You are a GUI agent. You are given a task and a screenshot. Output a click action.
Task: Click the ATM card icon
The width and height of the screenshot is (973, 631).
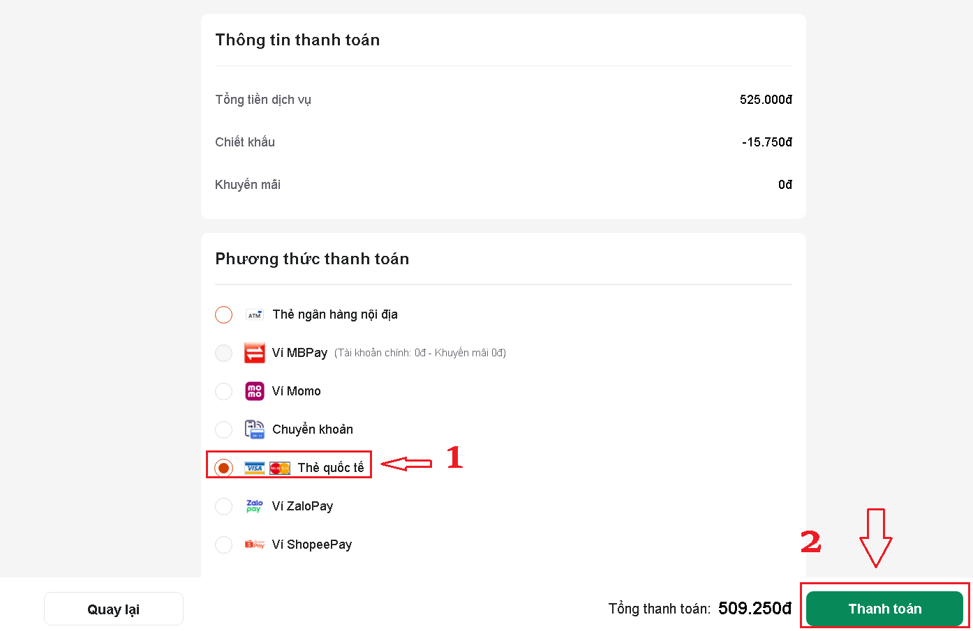click(x=255, y=315)
